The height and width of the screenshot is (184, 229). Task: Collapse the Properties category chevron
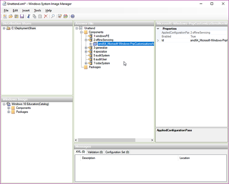[x=158, y=29]
